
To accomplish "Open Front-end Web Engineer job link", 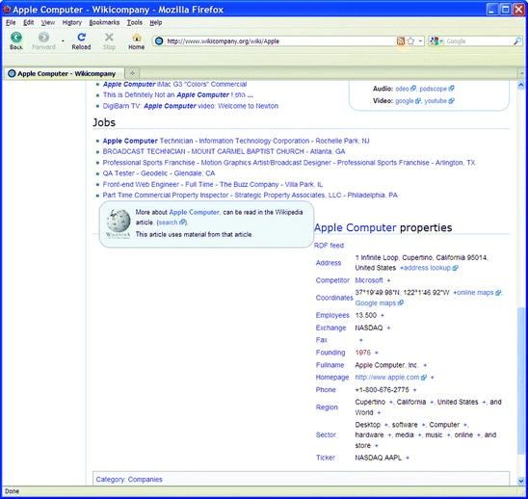I will [213, 185].
